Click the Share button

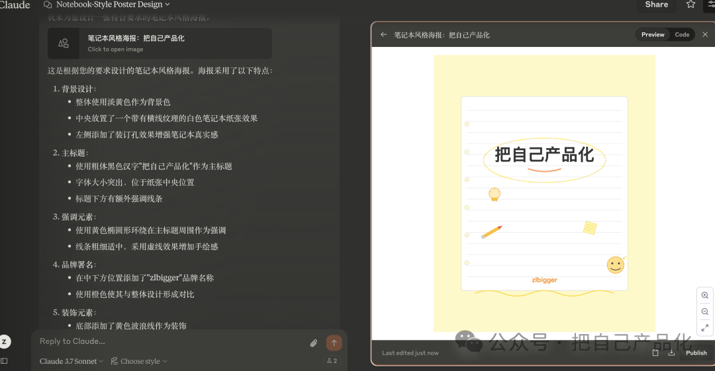[x=656, y=5]
